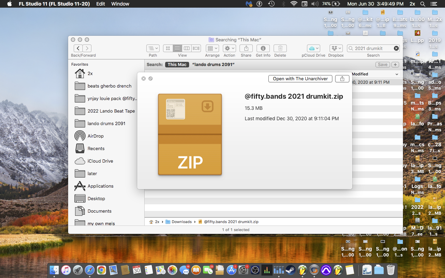Switch Finder to icon view
Screen dimensions: 445x278
[168, 48]
